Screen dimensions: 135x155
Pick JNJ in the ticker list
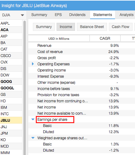click(11, 127)
